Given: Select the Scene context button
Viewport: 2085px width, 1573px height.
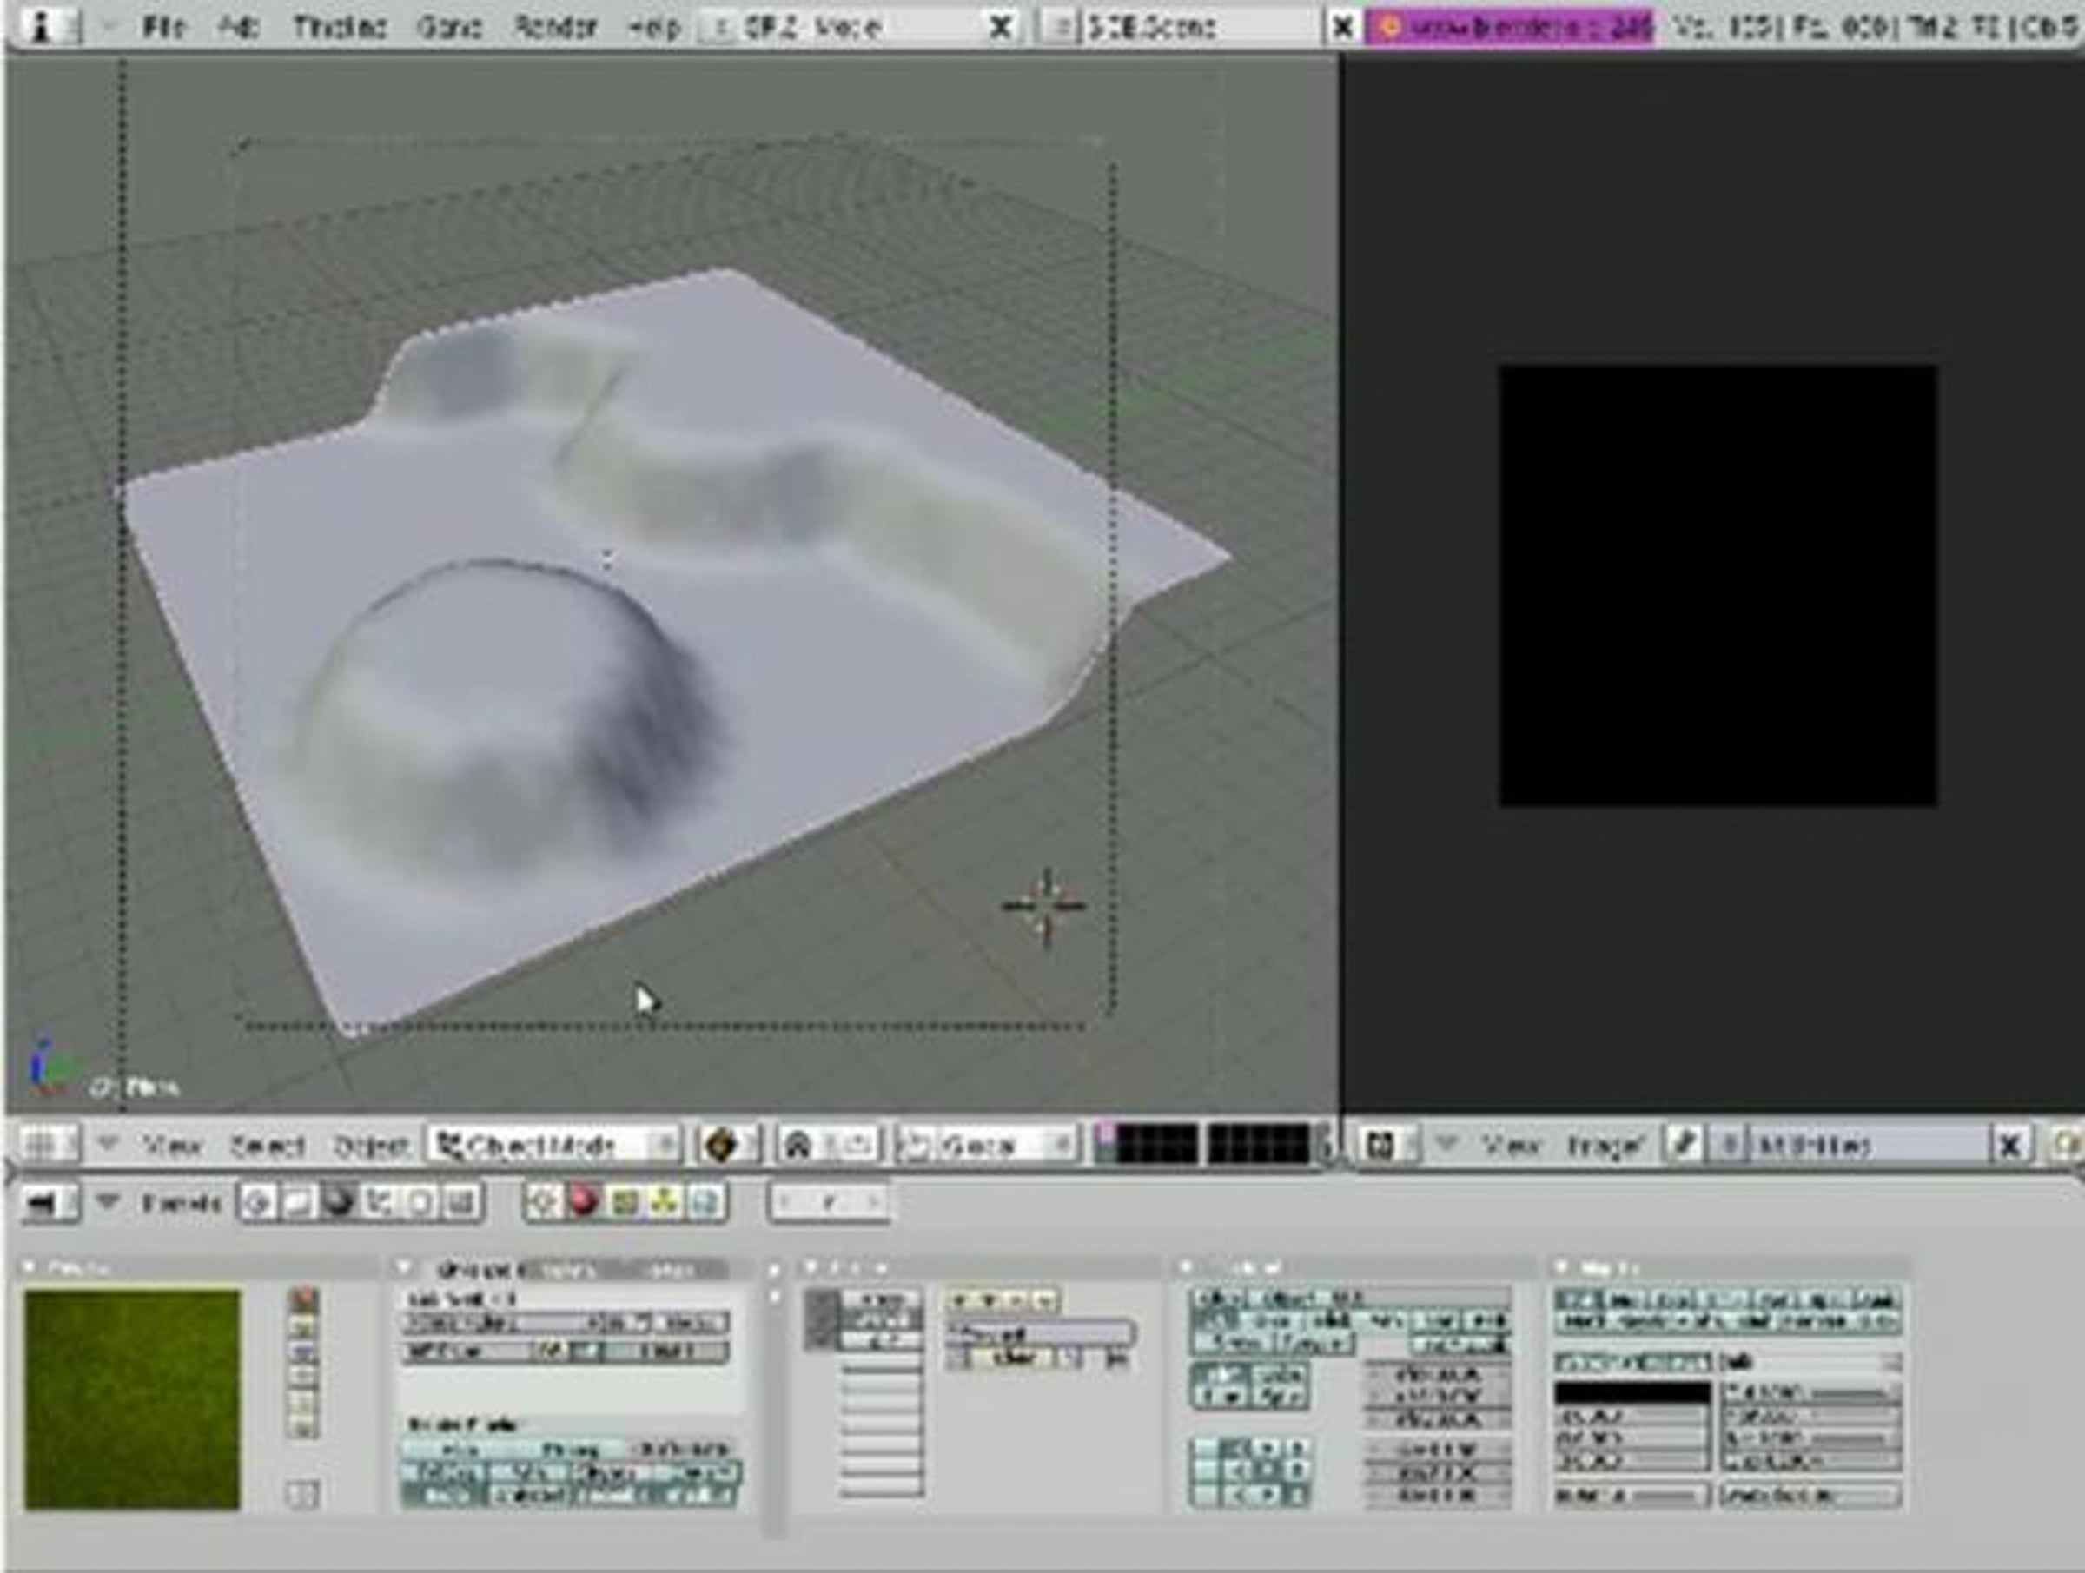Looking at the screenshot, I should coord(460,1201).
